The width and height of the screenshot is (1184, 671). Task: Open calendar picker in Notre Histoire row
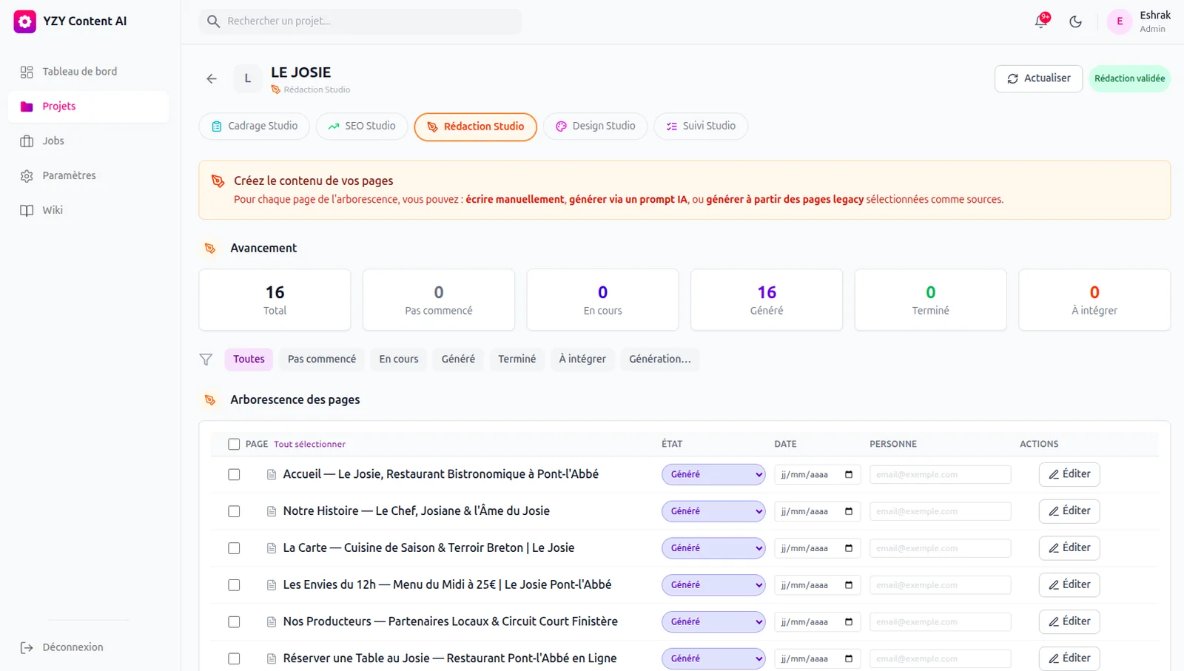point(849,511)
